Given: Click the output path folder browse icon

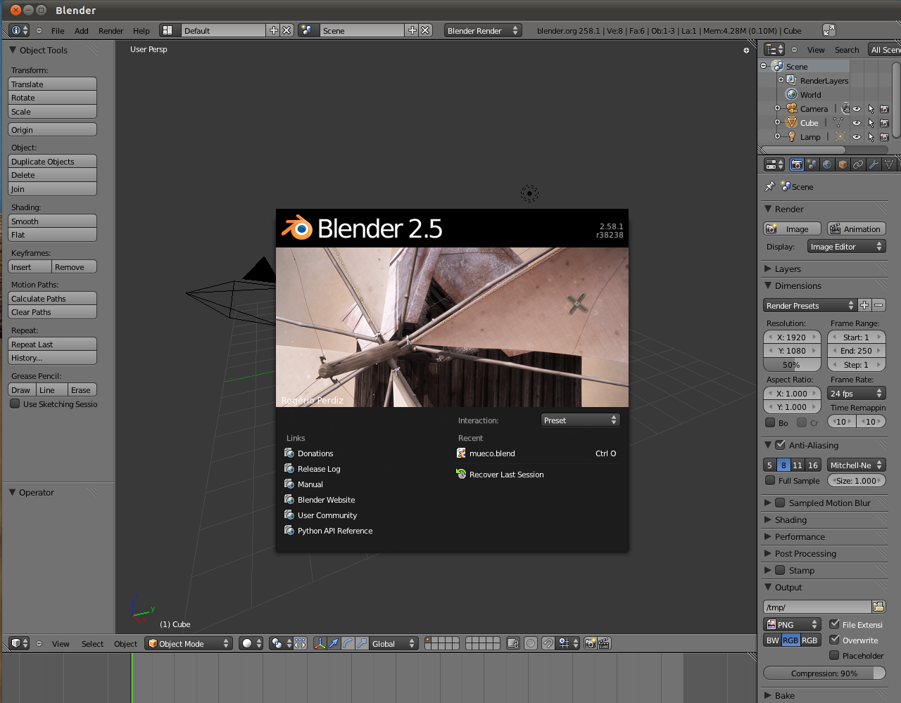Looking at the screenshot, I should point(878,607).
